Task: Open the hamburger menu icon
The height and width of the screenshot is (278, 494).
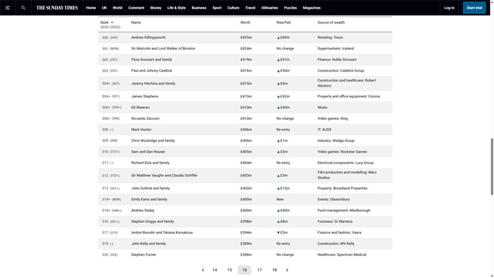Action: (x=7, y=7)
